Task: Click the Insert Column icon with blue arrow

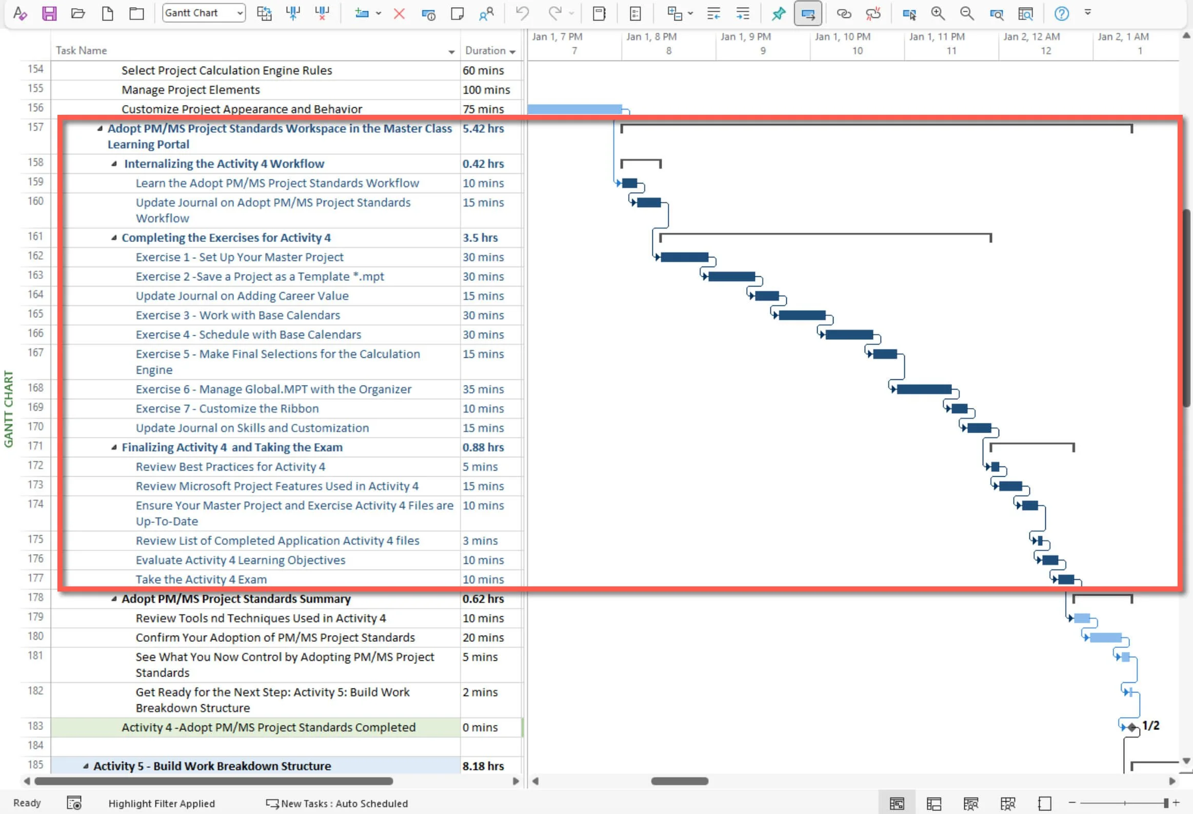Action: click(x=293, y=13)
